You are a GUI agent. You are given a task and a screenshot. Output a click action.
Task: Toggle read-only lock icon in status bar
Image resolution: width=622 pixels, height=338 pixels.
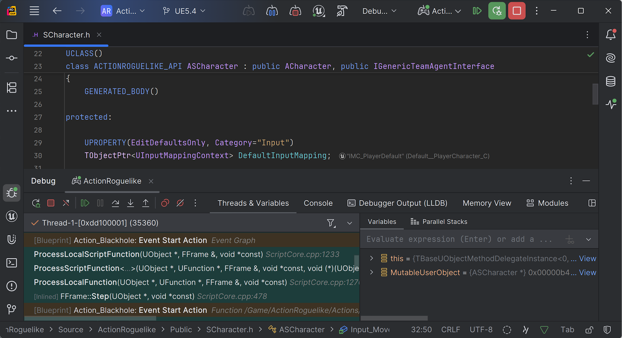coord(589,330)
